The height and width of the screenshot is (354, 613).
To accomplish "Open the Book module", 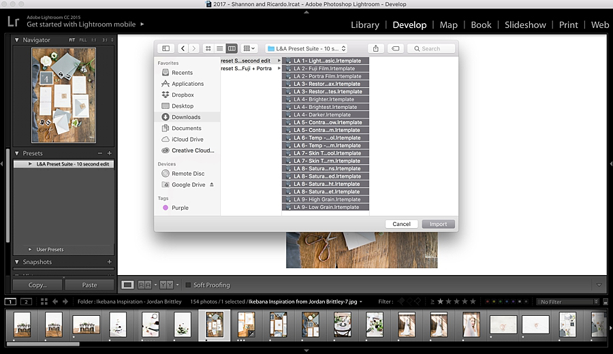I will click(481, 25).
